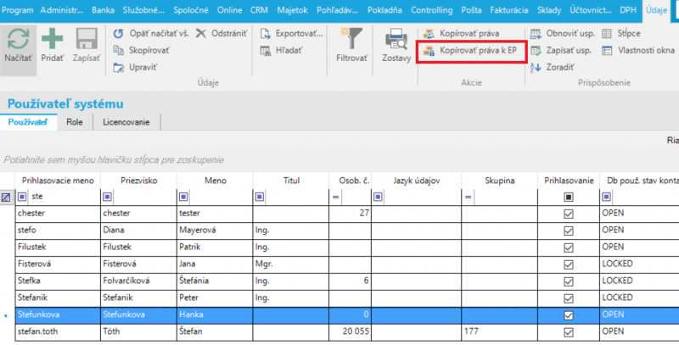
Task: Click the Skupina 177 cell
Action: (500, 332)
